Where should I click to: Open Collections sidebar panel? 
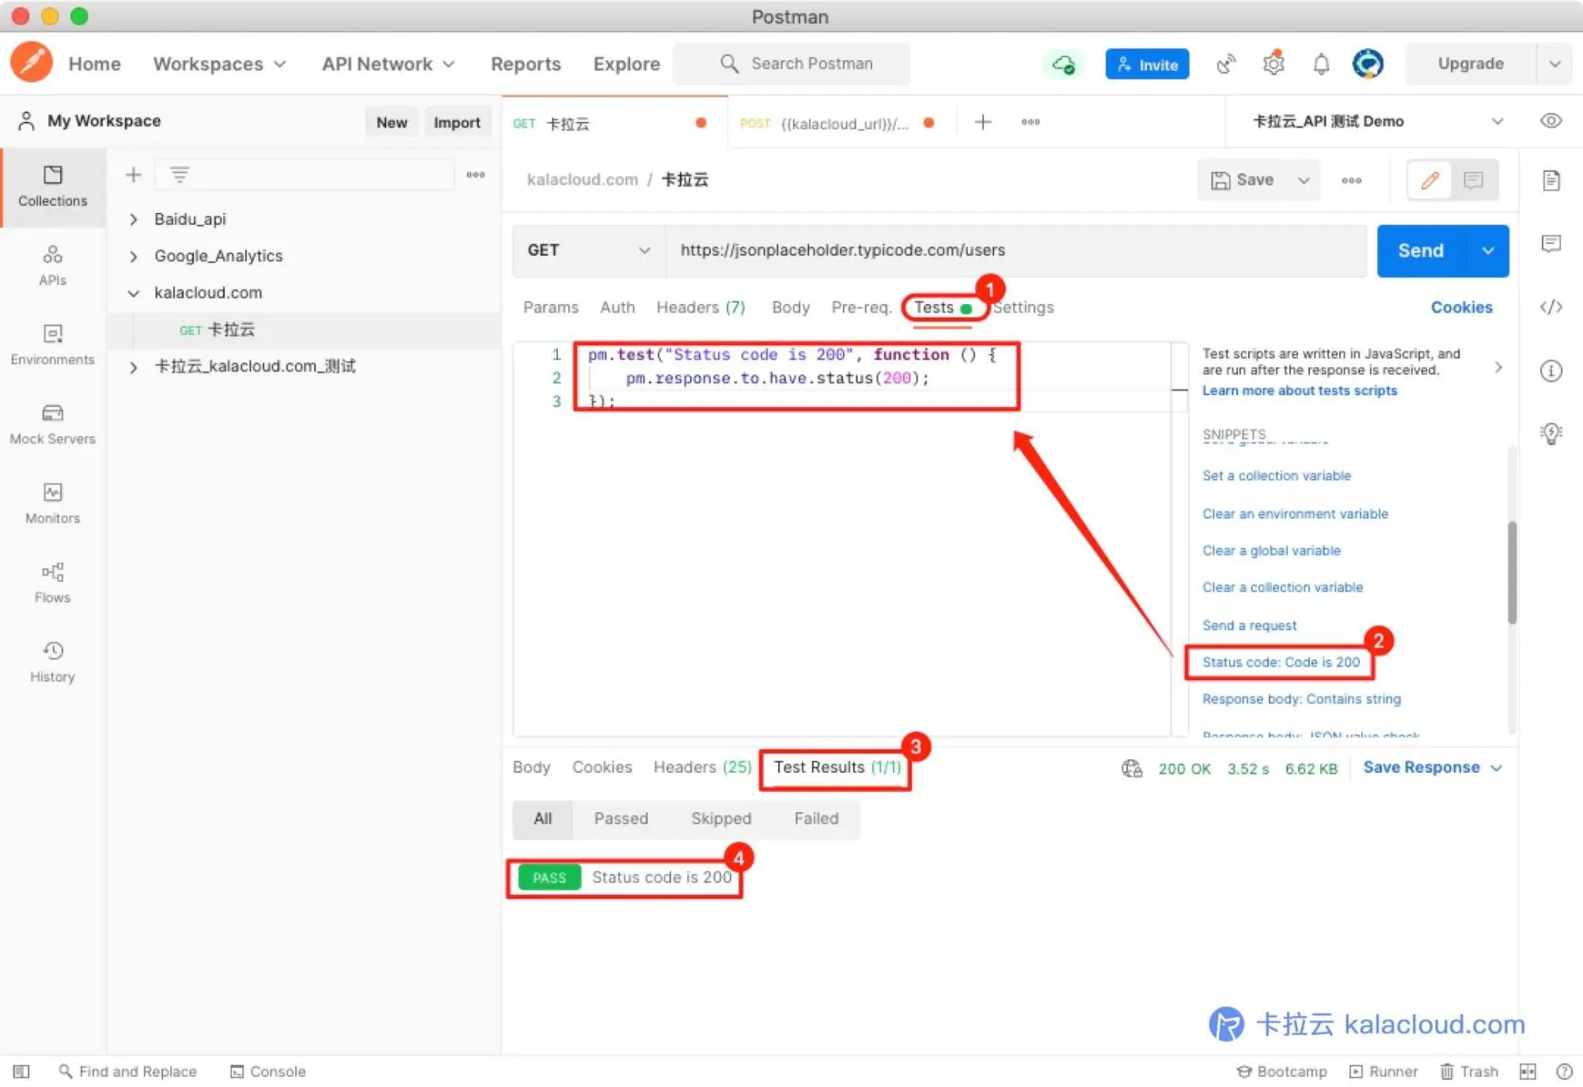(x=53, y=187)
